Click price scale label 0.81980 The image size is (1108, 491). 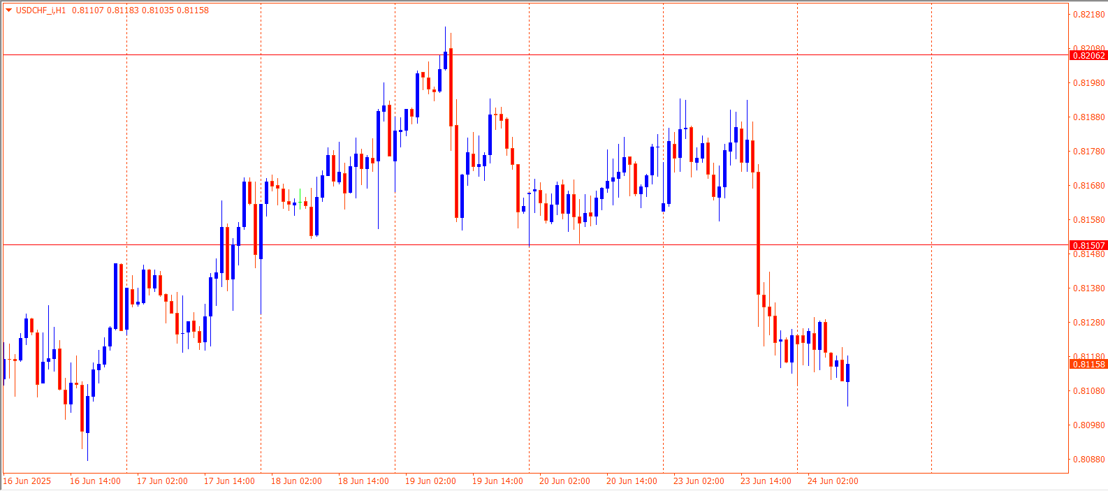1089,83
